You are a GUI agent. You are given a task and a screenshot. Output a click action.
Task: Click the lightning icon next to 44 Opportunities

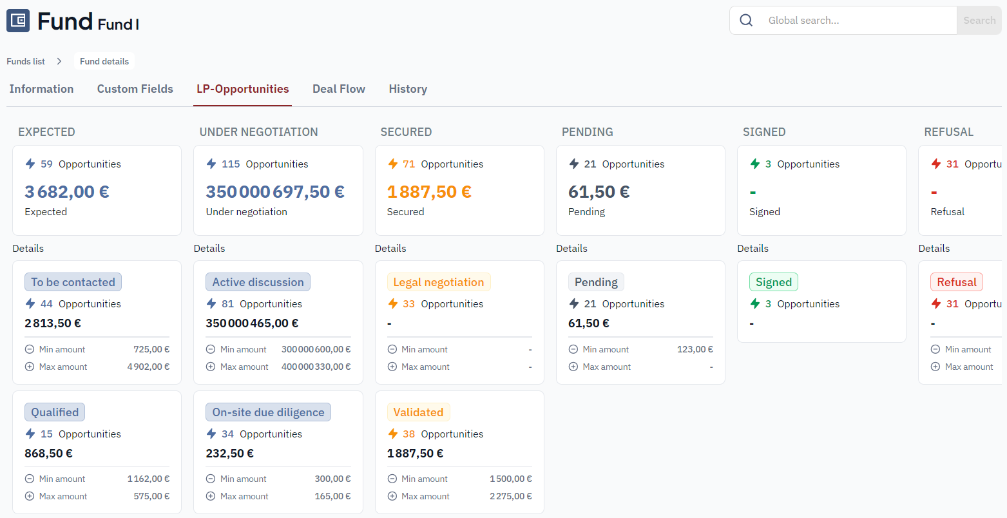click(x=30, y=303)
